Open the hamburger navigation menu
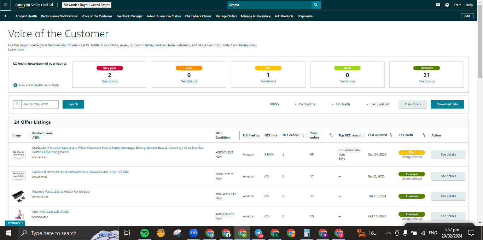 pyautogui.click(x=5, y=5)
